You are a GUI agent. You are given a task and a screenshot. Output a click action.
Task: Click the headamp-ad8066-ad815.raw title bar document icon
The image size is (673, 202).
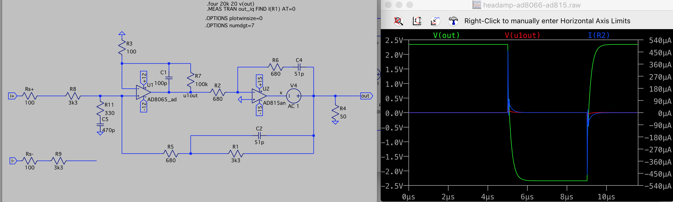[476, 5]
